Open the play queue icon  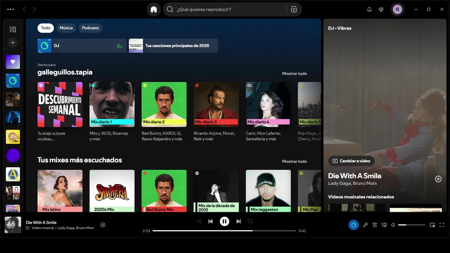tap(375, 225)
